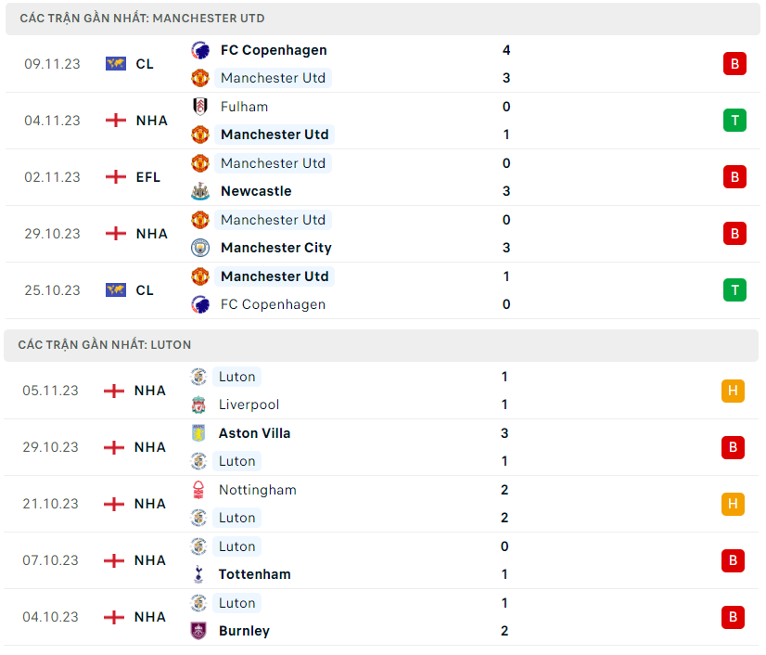
Task: Select the Luton recent matches header
Action: pyautogui.click(x=104, y=345)
